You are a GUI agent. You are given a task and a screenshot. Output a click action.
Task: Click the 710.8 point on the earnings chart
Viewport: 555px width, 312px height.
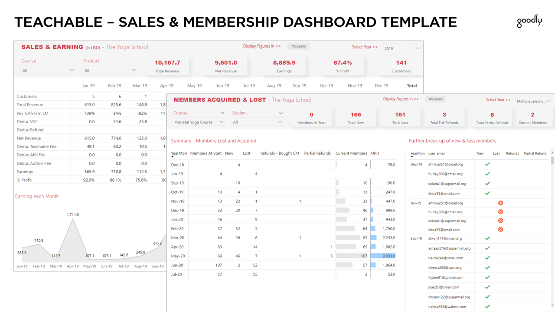click(39, 245)
